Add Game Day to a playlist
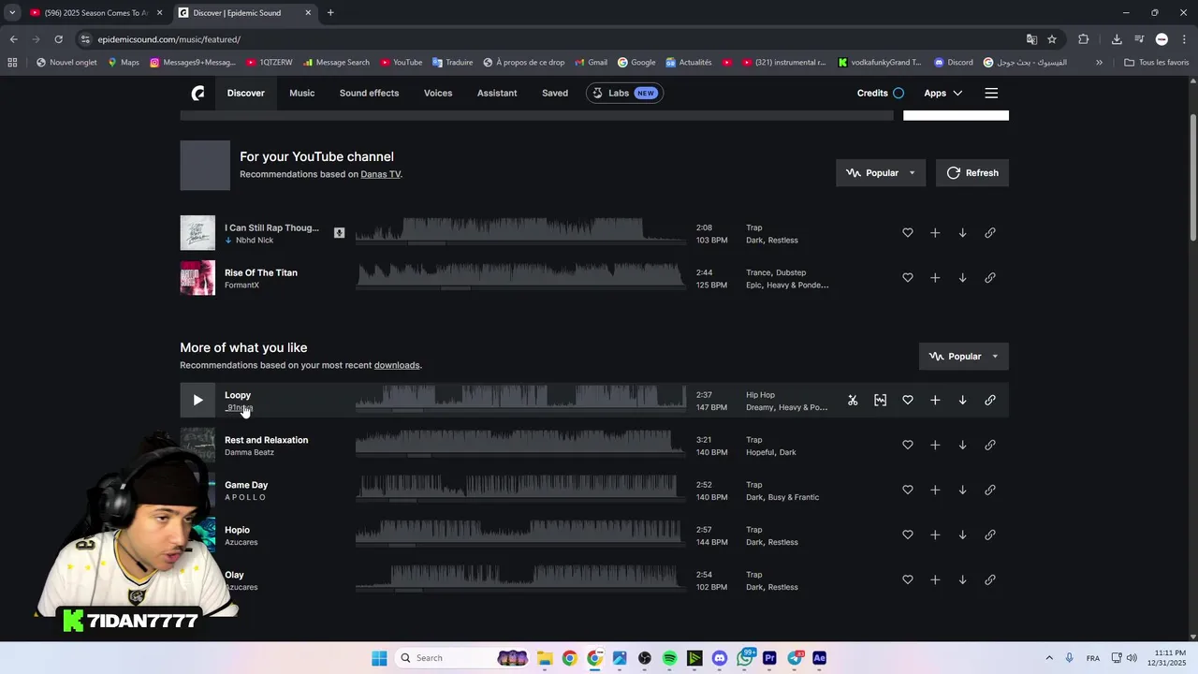1198x674 pixels. (935, 491)
